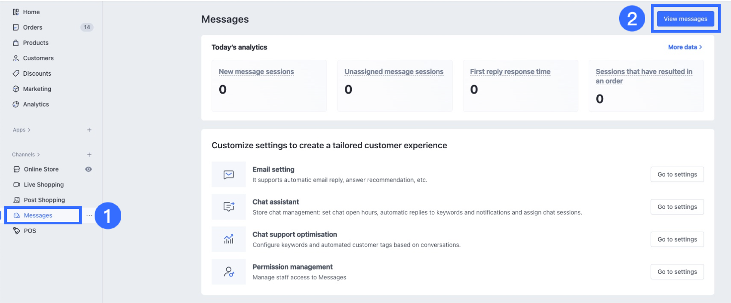
Task: Open the More data link
Action: [685, 47]
